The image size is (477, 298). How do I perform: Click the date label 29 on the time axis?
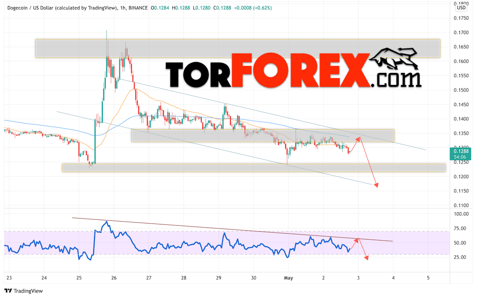click(x=219, y=278)
